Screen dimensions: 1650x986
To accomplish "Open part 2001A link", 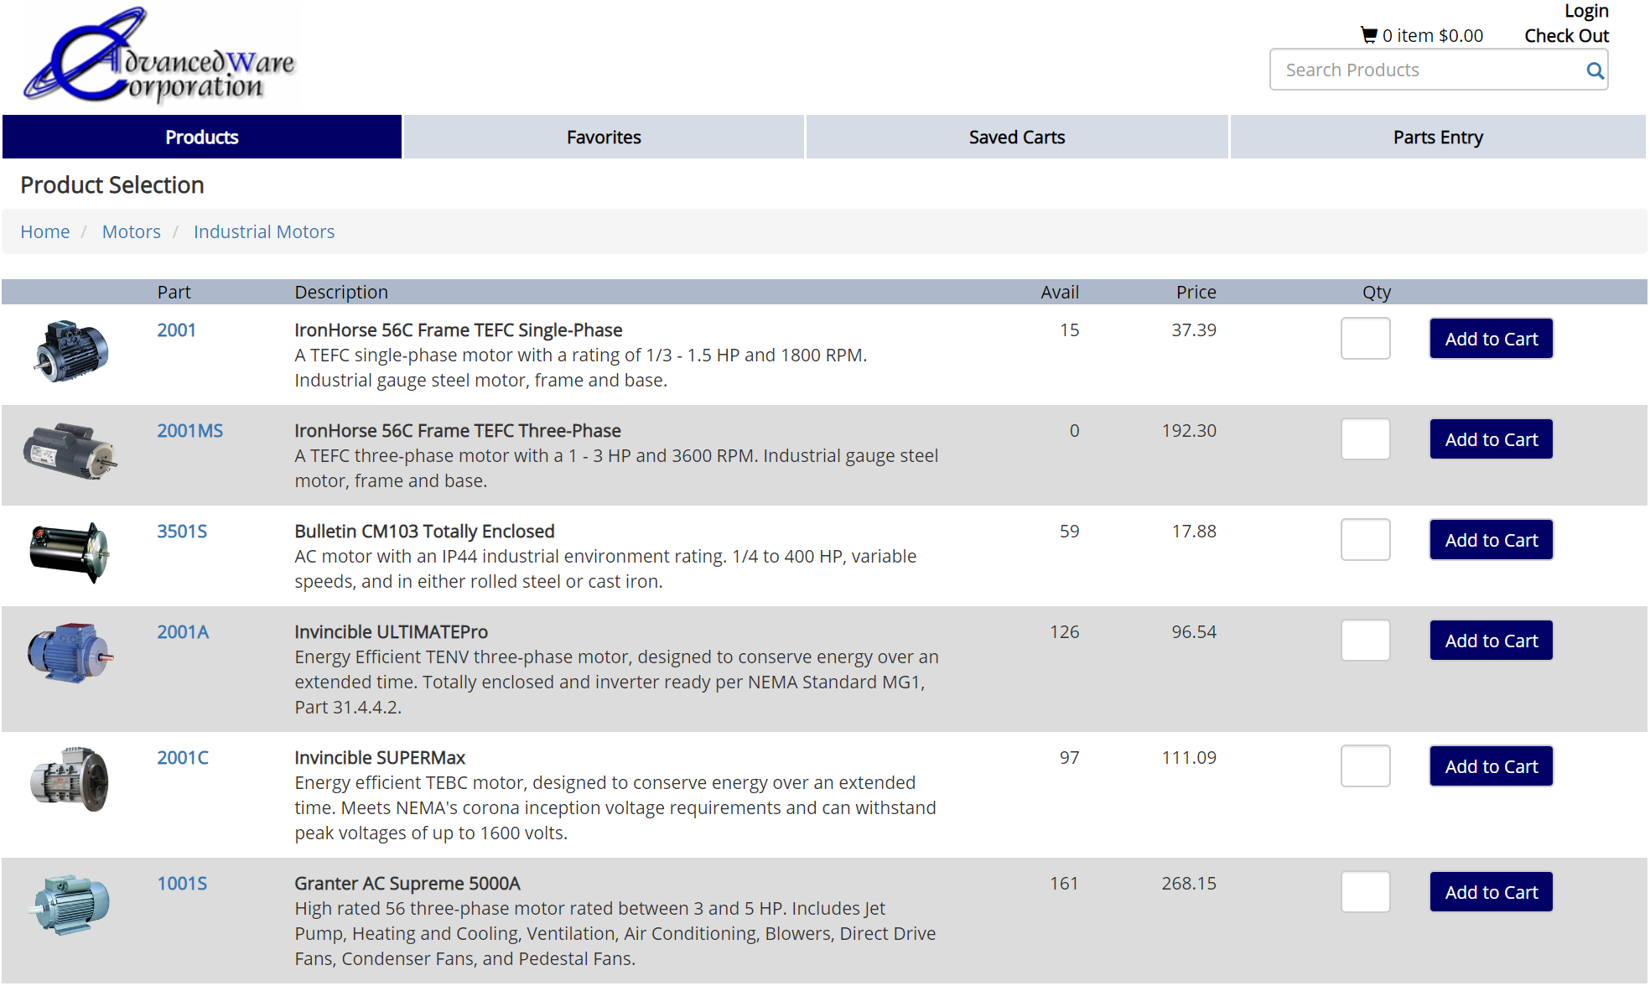I will pos(183,632).
